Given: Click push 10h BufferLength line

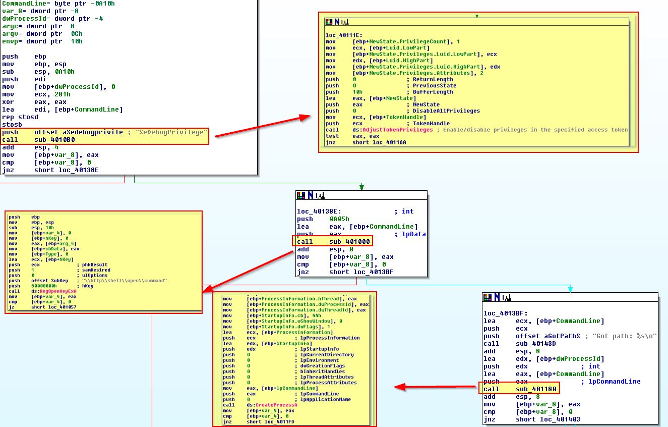Looking at the screenshot, I should coord(389,92).
